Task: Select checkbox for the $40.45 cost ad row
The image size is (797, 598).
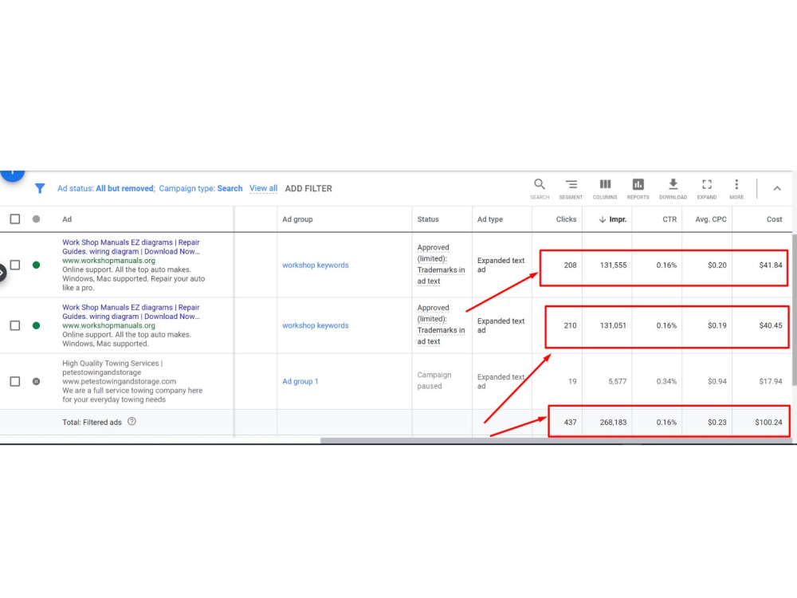Action: 15,325
